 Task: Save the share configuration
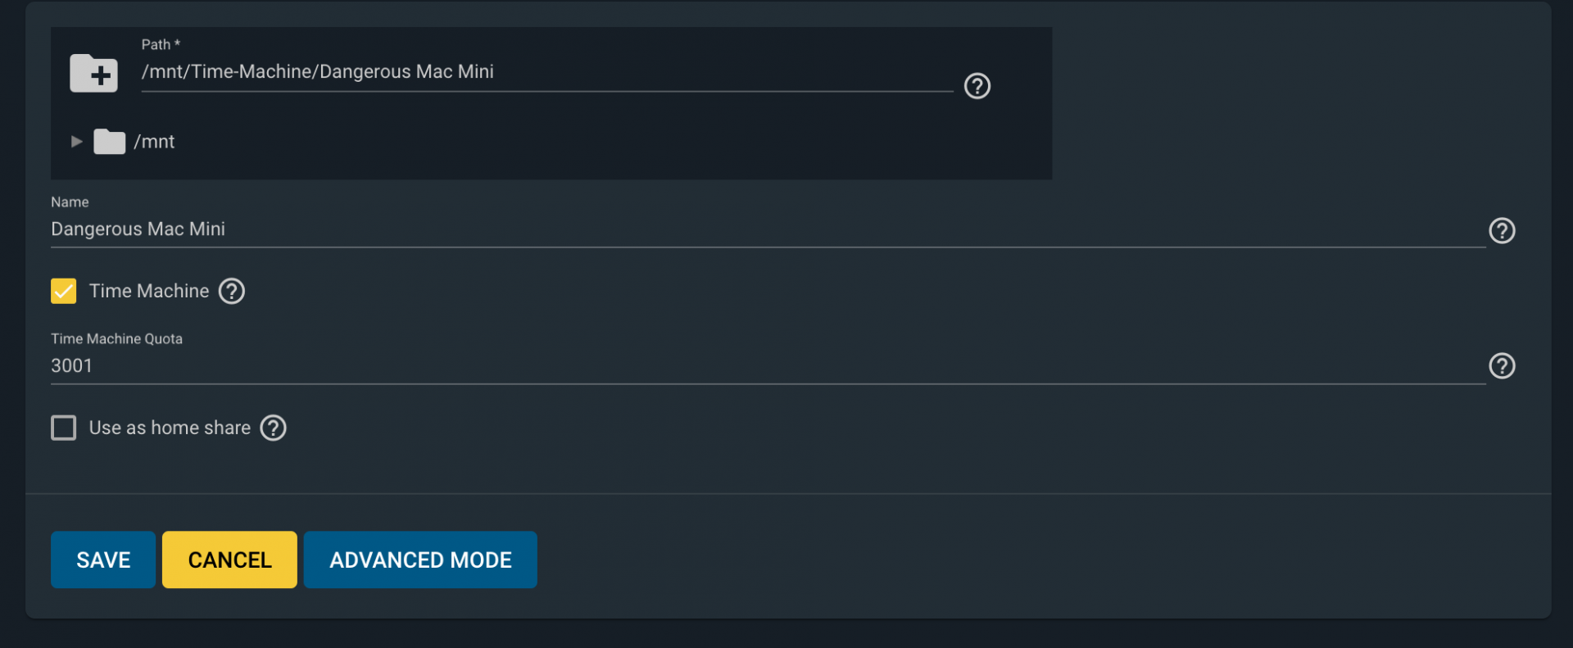tap(103, 560)
